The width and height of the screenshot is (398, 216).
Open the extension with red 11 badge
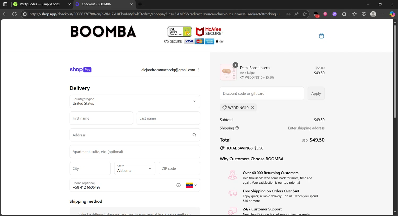click(x=316, y=15)
